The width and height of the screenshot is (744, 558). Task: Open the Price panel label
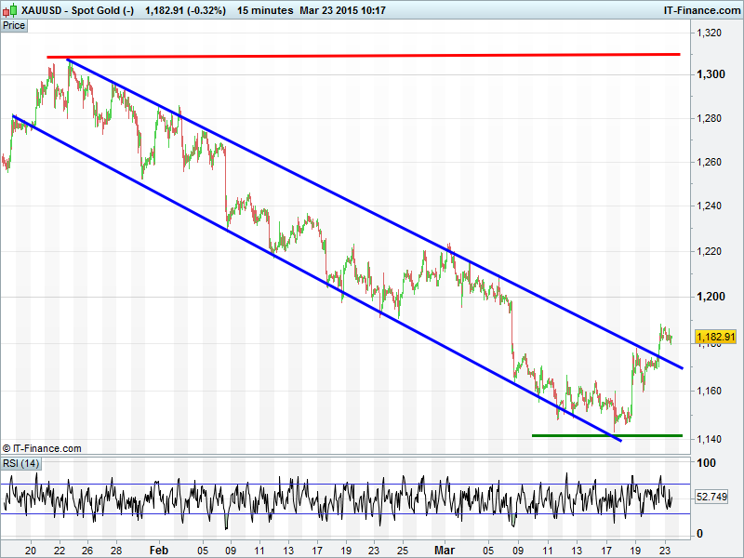click(14, 25)
